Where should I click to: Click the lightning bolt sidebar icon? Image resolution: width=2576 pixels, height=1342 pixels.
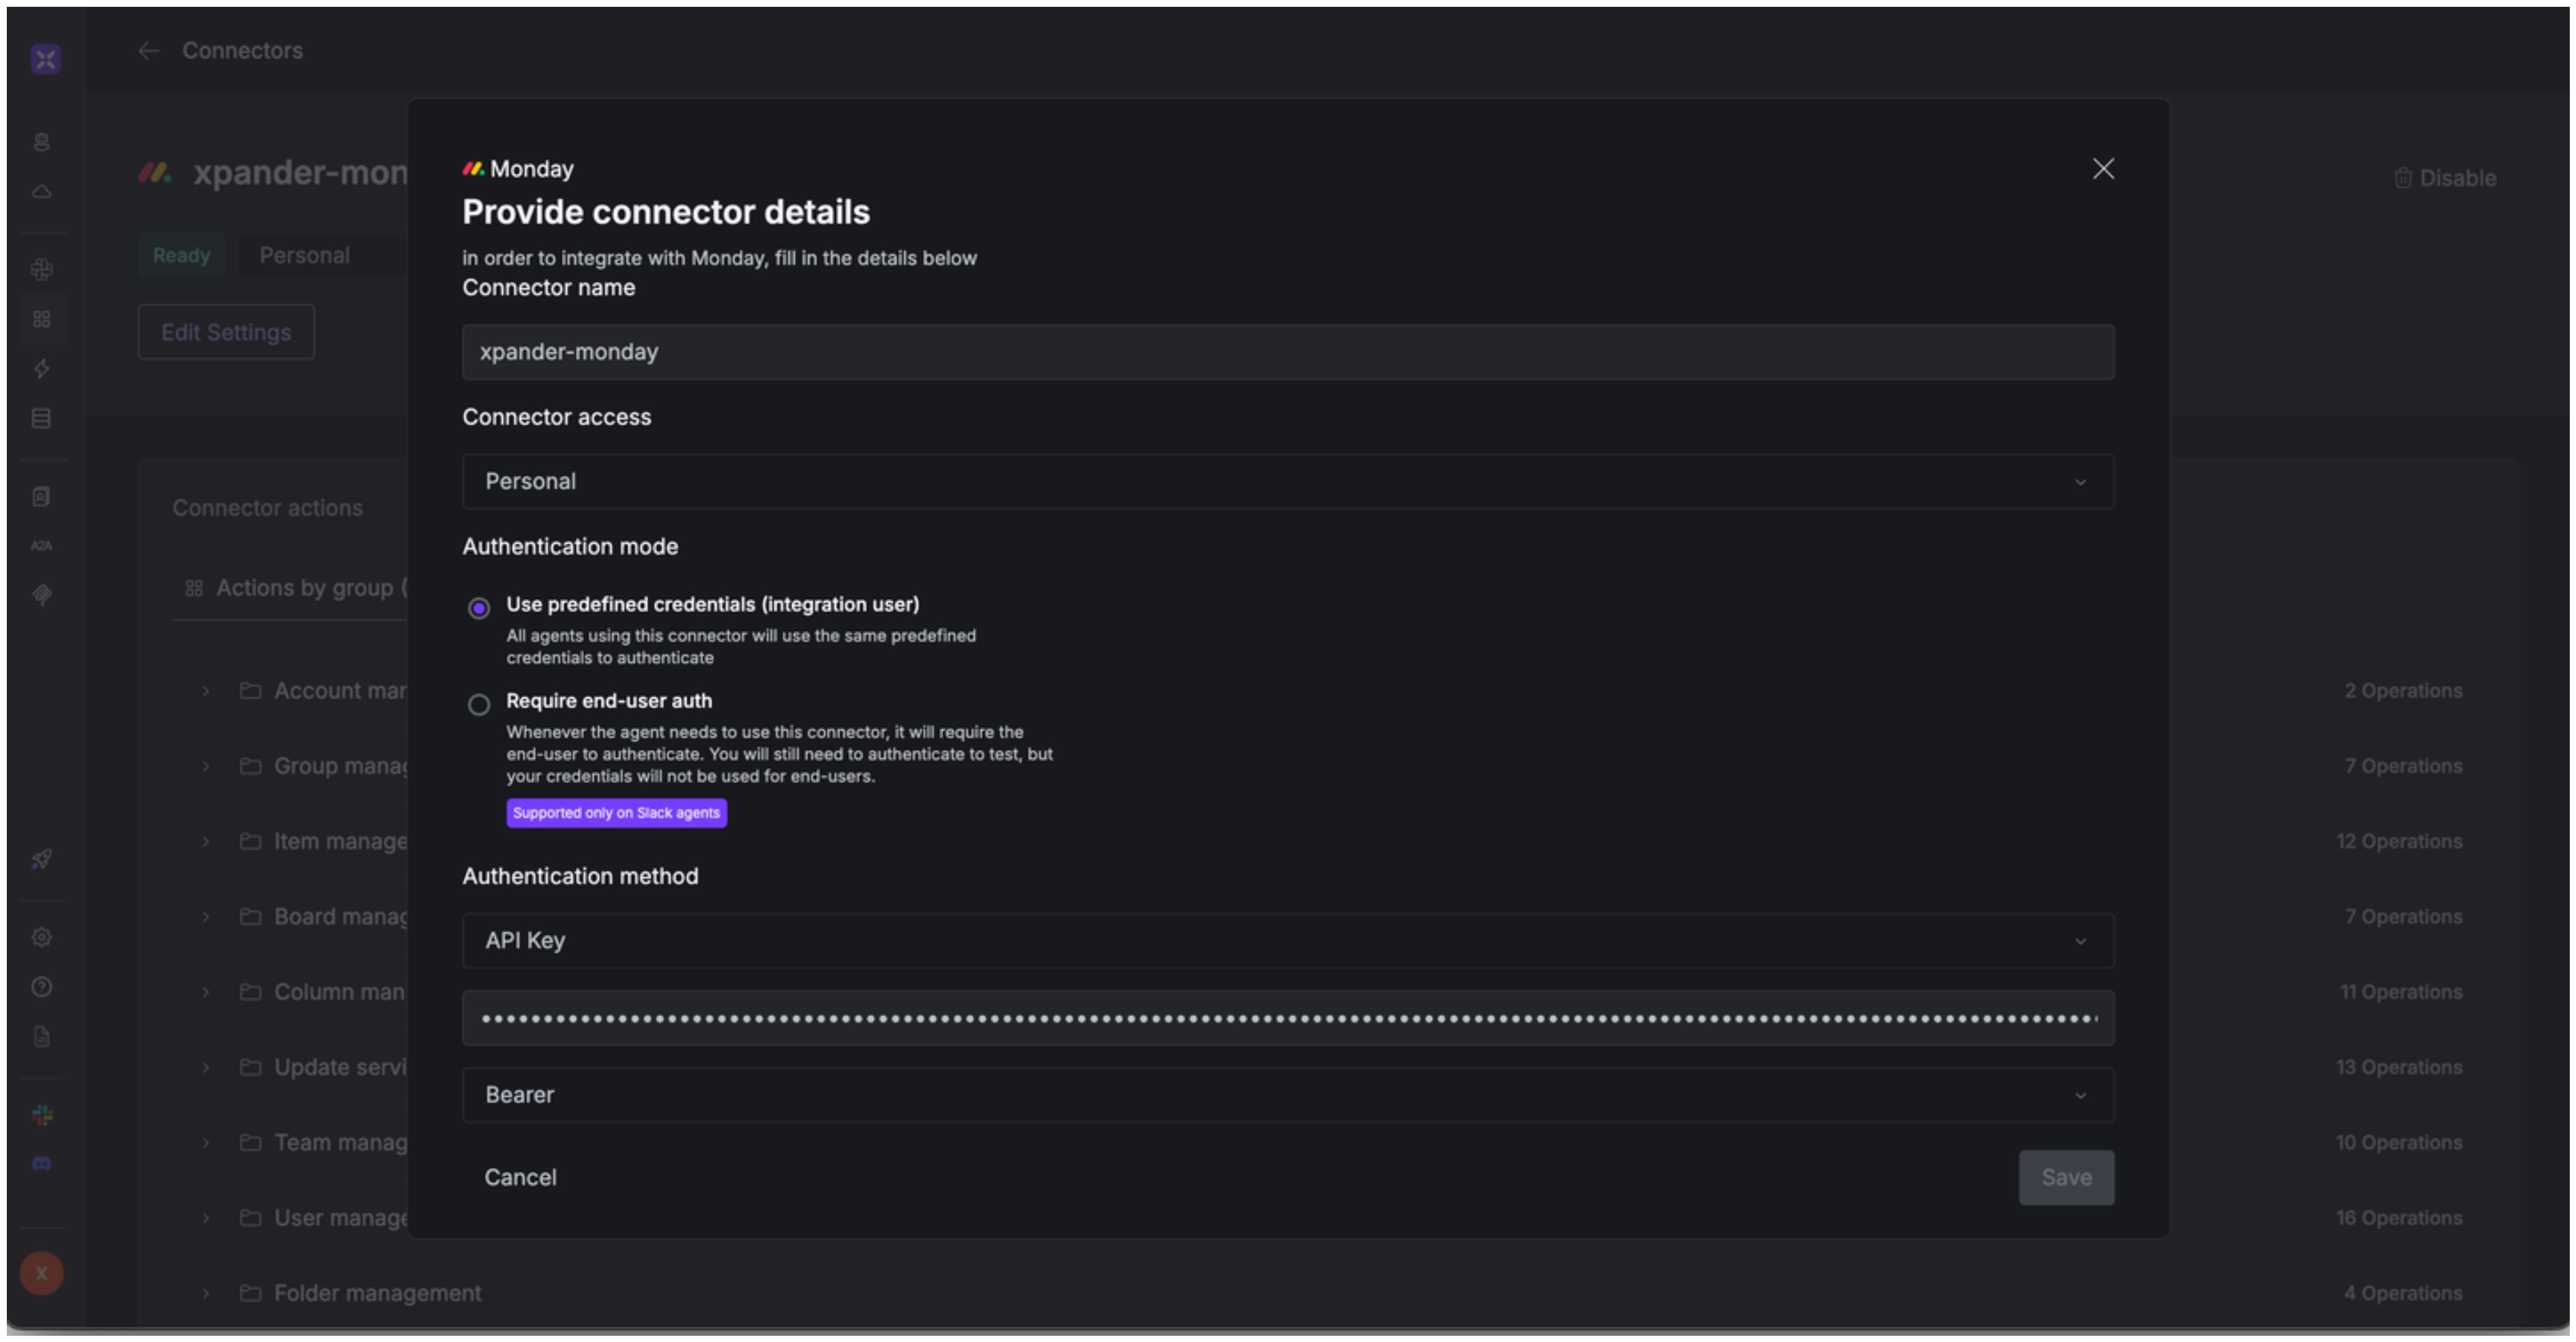tap(41, 369)
